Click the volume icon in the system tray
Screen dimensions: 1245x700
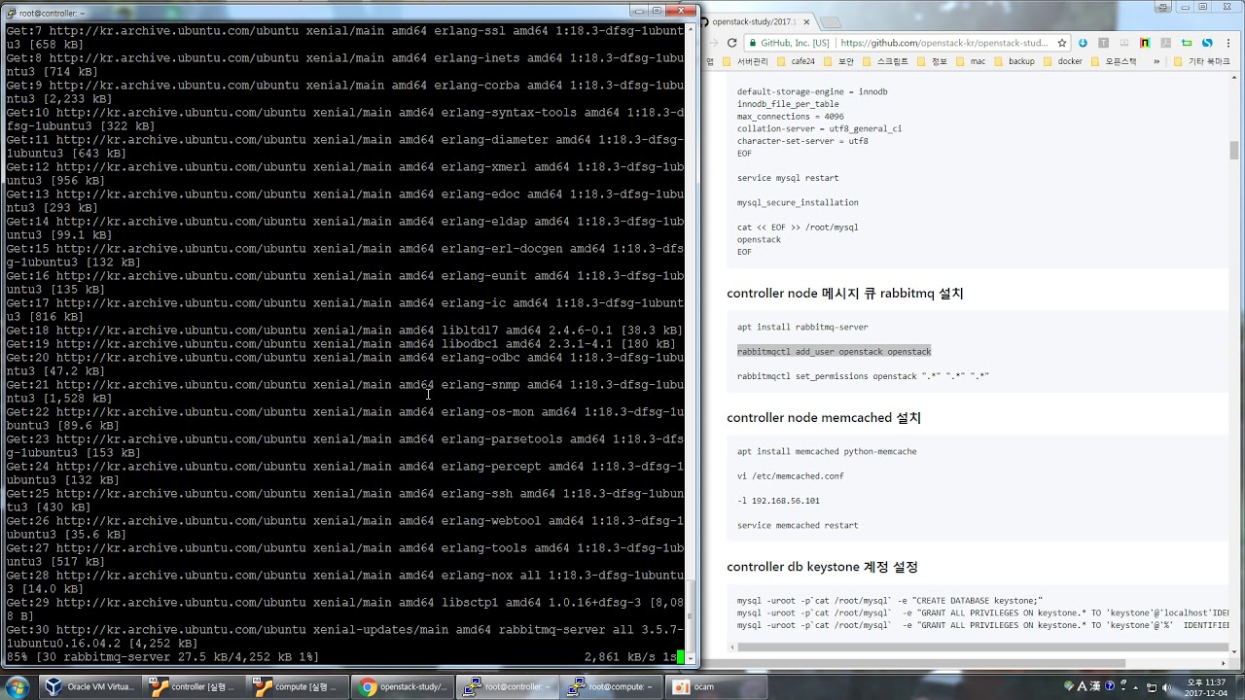[x=1165, y=687]
